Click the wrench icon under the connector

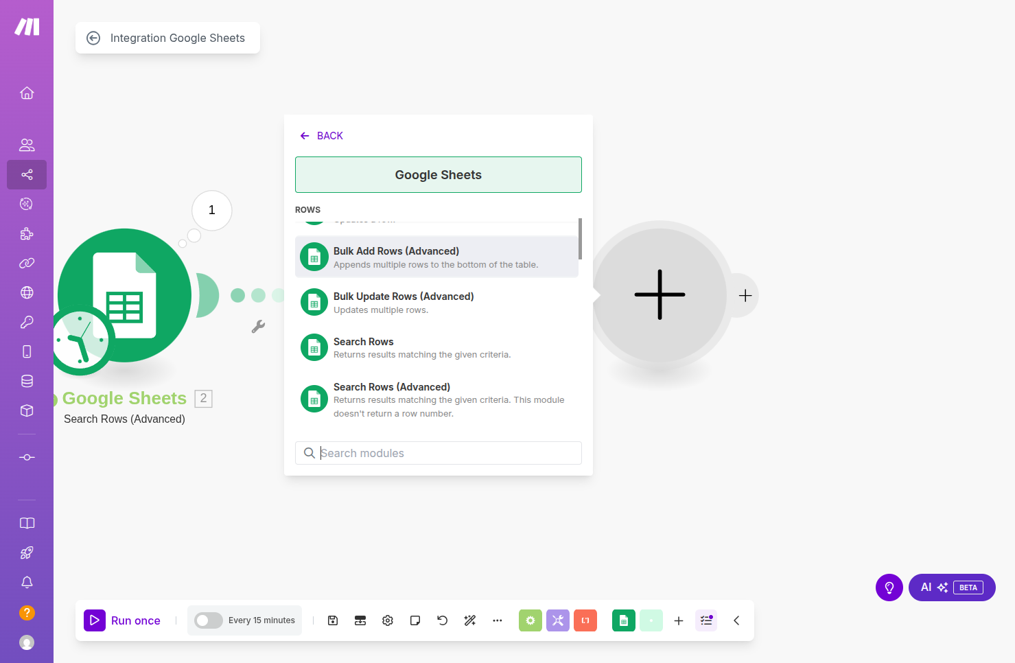(258, 327)
